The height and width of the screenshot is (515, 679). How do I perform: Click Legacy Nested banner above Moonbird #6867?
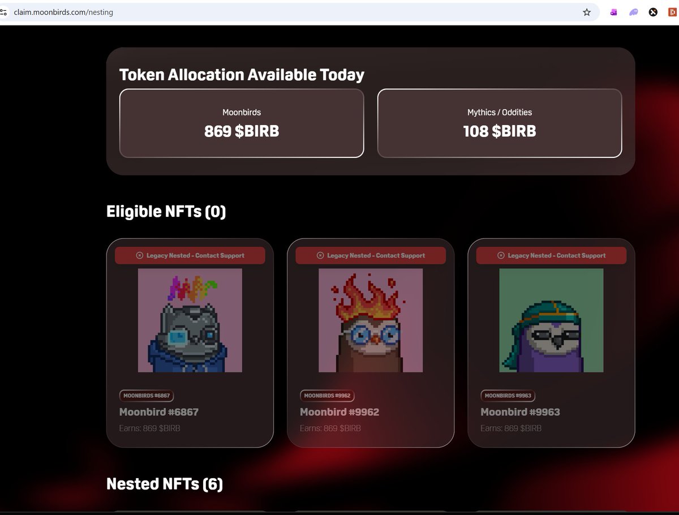pyautogui.click(x=190, y=255)
